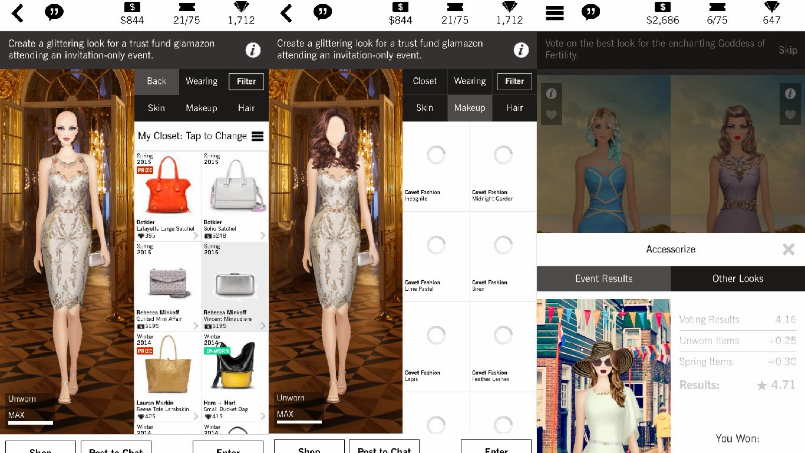
Task: Open the hamburger menu on the voting screen
Action: click(x=555, y=13)
